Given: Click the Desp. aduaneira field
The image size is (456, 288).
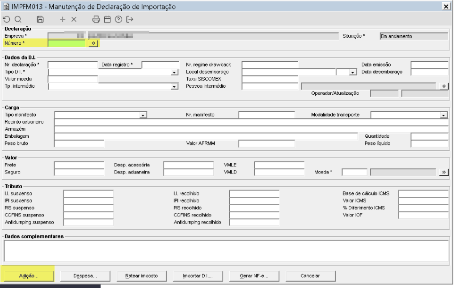Looking at the screenshot, I should tap(189, 172).
